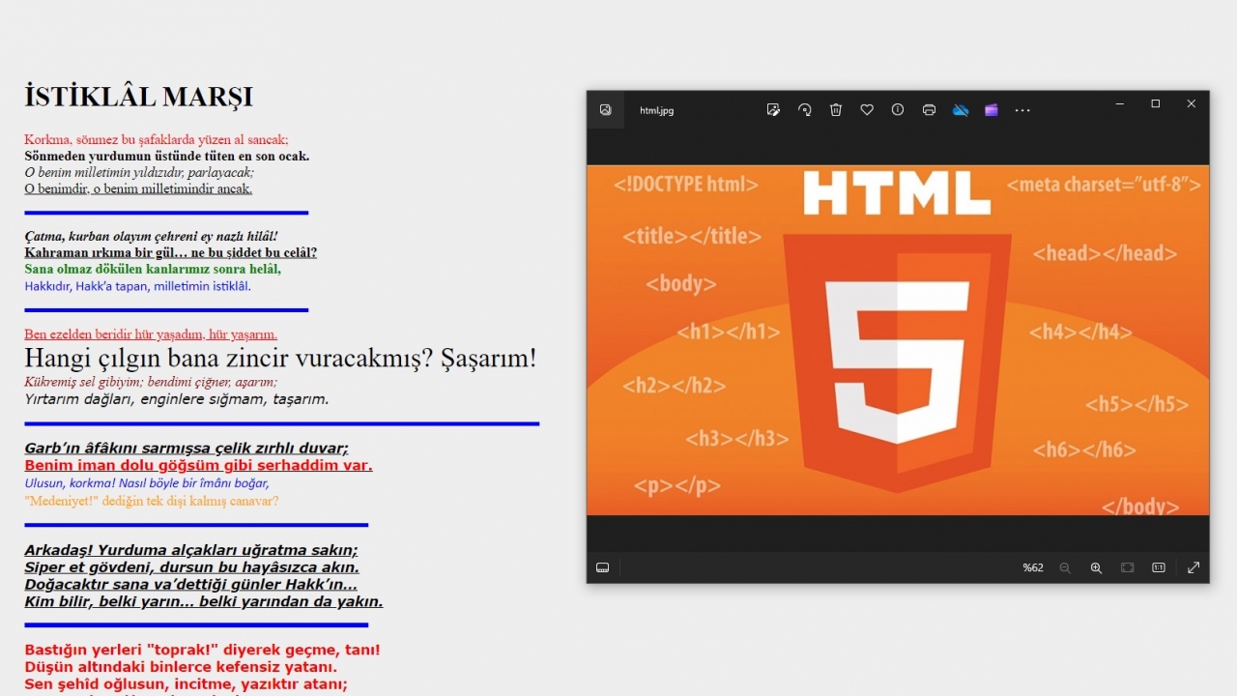This screenshot has height=696, width=1237.
Task: Print the html.jpg image
Action: point(929,110)
